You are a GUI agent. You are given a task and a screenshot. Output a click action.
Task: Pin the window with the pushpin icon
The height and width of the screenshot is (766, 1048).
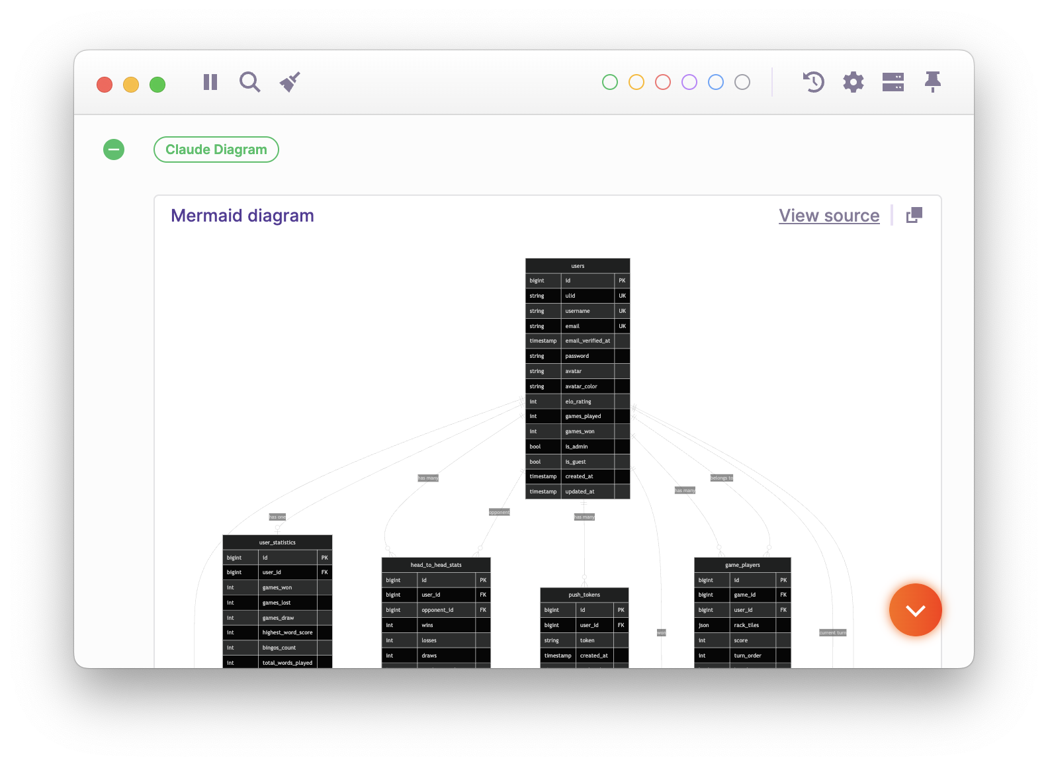[932, 82]
